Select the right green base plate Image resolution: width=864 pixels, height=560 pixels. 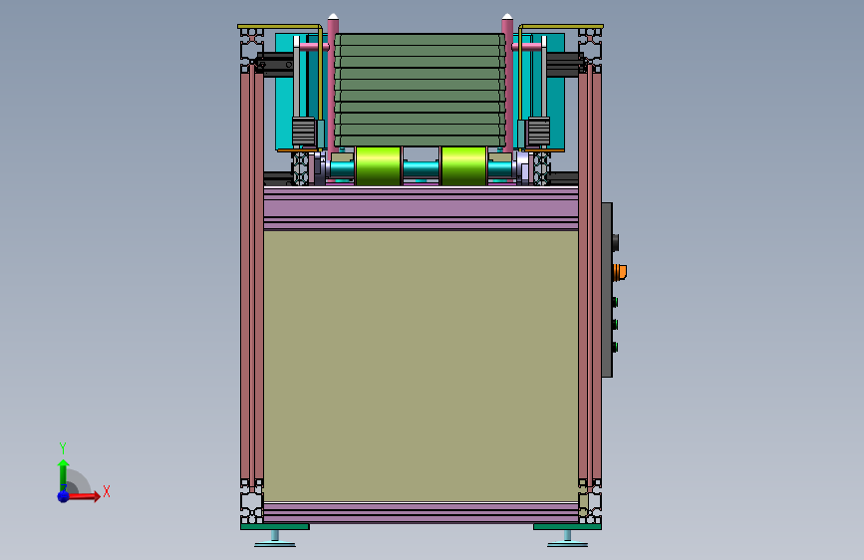tap(567, 526)
